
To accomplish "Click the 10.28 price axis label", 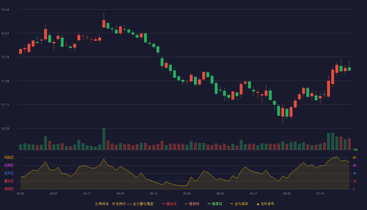I will [5, 129].
